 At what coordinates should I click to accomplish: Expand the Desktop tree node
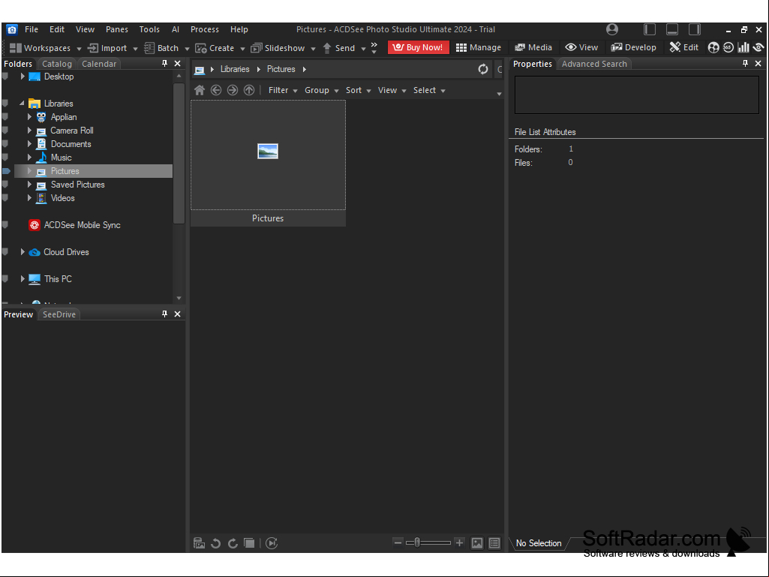pyautogui.click(x=23, y=77)
